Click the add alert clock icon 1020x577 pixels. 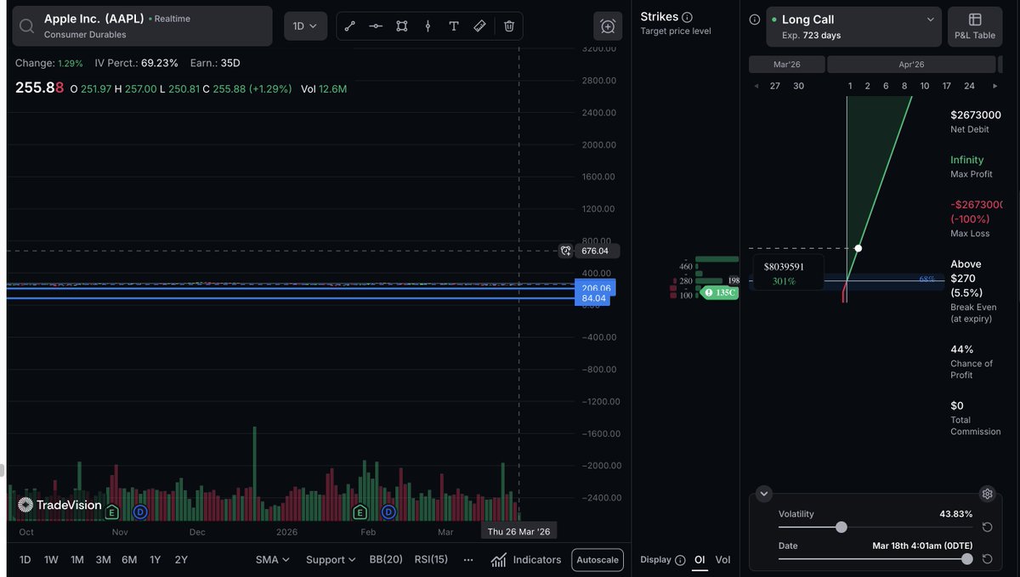[608, 26]
